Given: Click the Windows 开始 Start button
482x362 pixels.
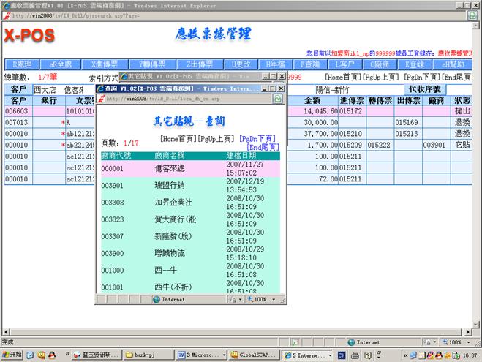Looking at the screenshot, I should pos(12,355).
